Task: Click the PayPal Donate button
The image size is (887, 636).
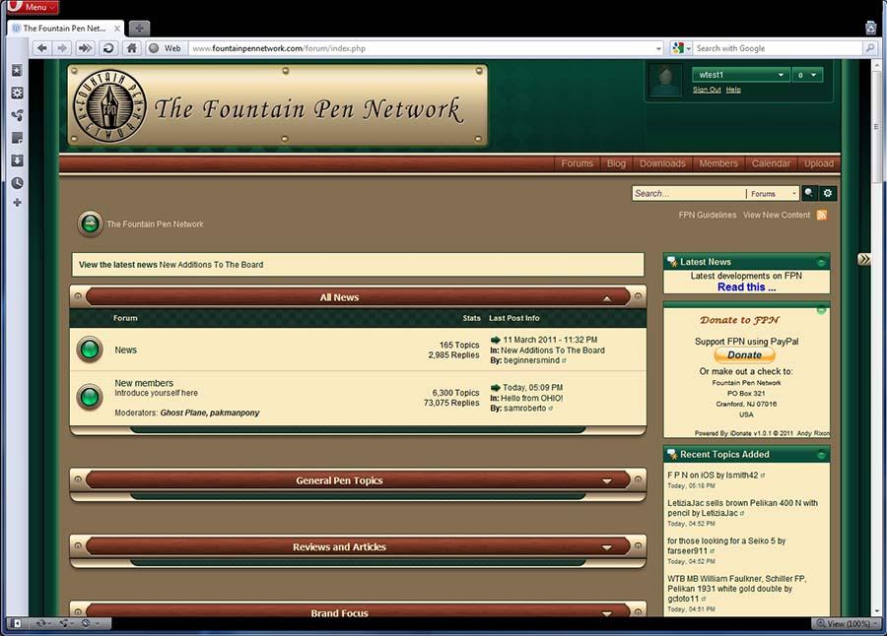Action: point(744,355)
